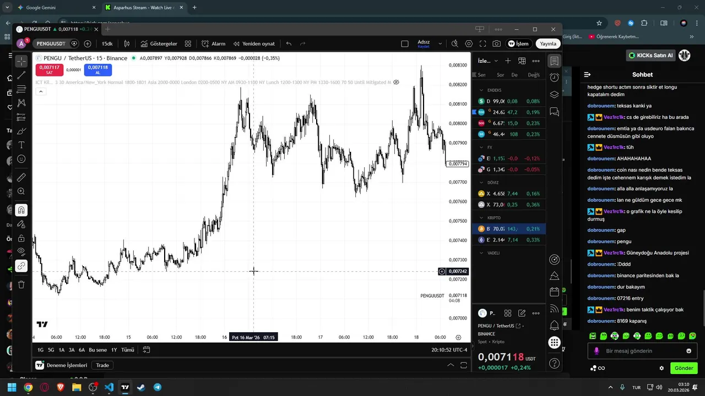Open the İzleme watchlist dropdown
Viewport: 705px width, 396px height.
click(488, 61)
